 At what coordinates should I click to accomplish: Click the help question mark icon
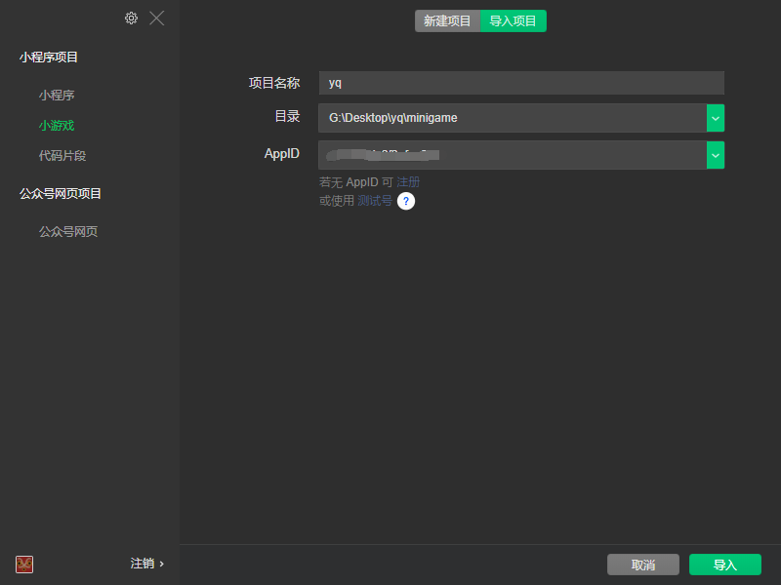tap(406, 201)
